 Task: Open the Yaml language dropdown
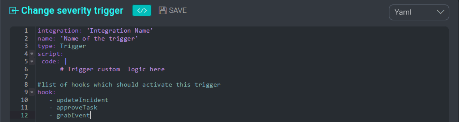pyautogui.click(x=419, y=12)
